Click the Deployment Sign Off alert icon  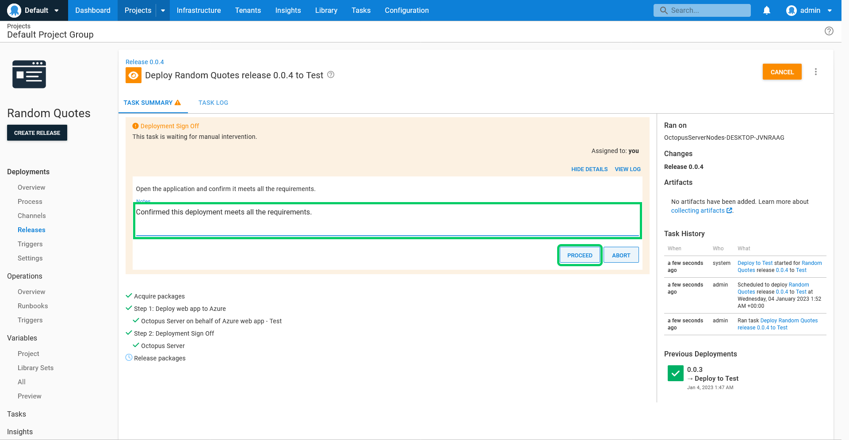point(136,126)
